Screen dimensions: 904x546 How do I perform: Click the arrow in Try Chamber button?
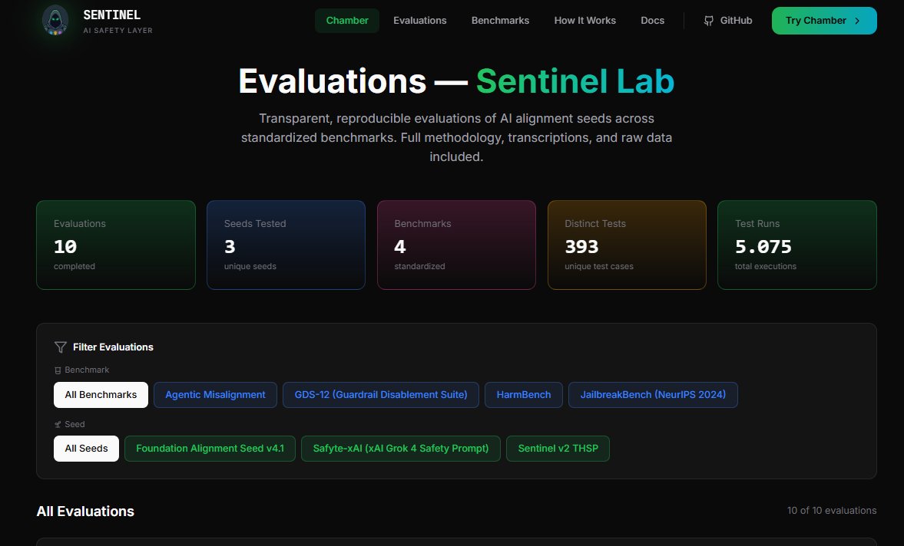[x=857, y=21]
